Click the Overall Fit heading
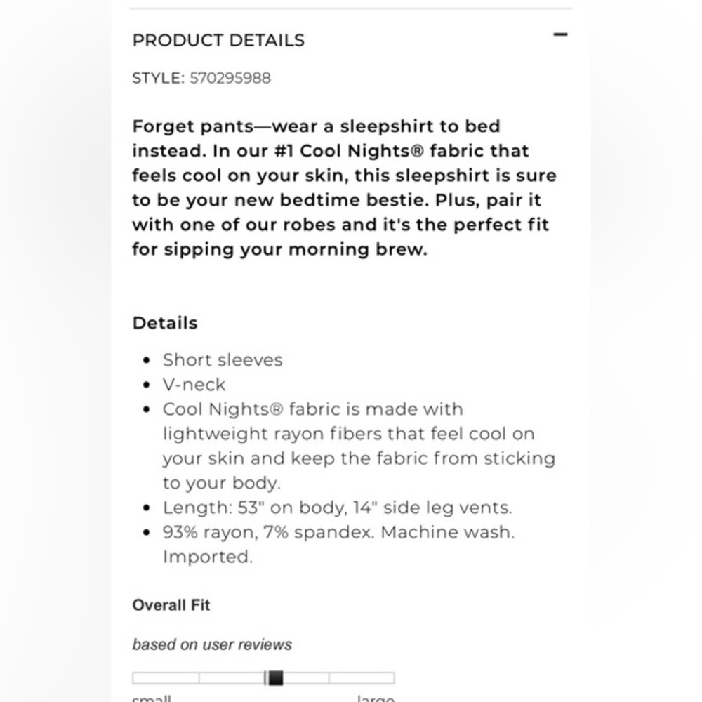The height and width of the screenshot is (702, 702). [x=171, y=605]
